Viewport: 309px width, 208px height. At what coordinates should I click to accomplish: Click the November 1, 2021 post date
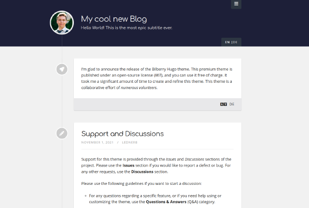(97, 143)
